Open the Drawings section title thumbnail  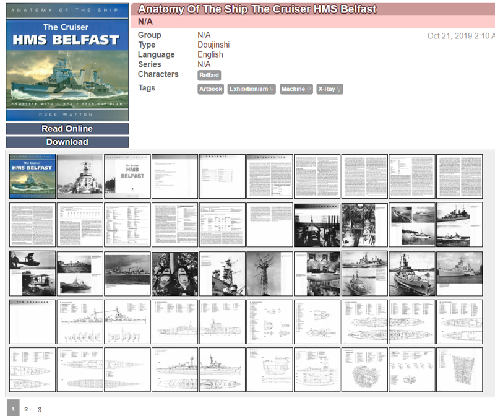33,321
